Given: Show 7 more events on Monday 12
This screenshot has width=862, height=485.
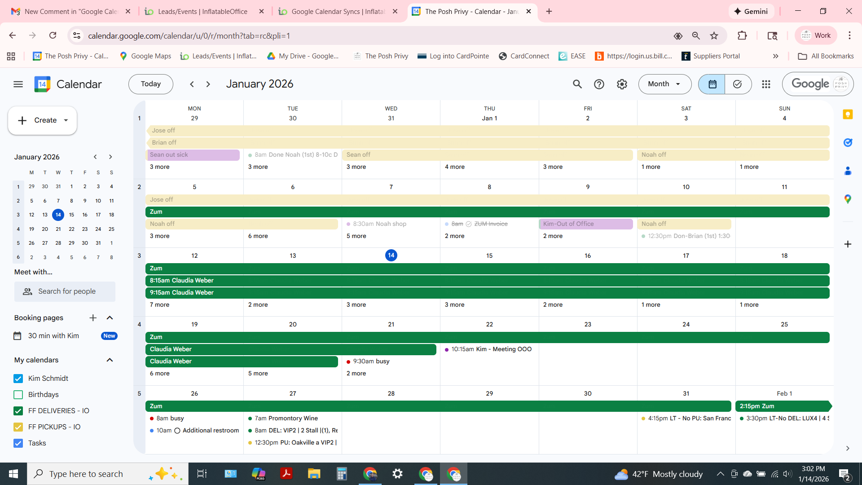Looking at the screenshot, I should coord(159,304).
